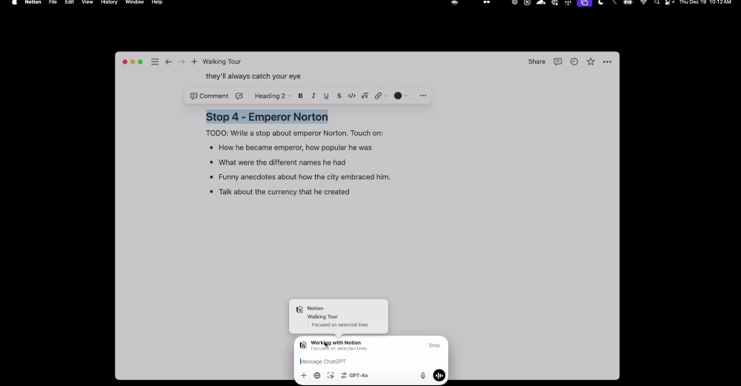
Task: Open the Notion sidebar hamburger menu
Action: click(155, 62)
